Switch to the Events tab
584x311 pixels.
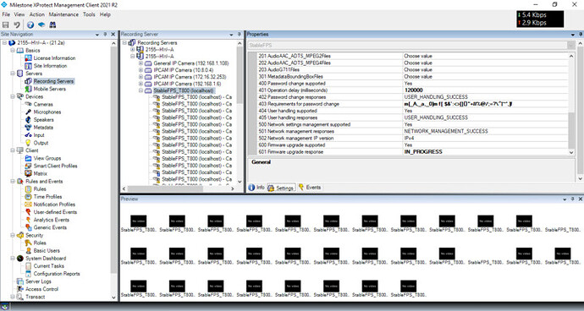pyautogui.click(x=310, y=188)
